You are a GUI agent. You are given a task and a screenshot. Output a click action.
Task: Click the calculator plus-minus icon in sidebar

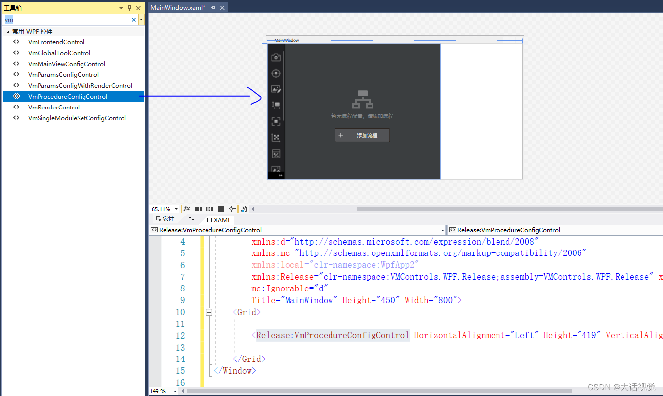coord(276,154)
